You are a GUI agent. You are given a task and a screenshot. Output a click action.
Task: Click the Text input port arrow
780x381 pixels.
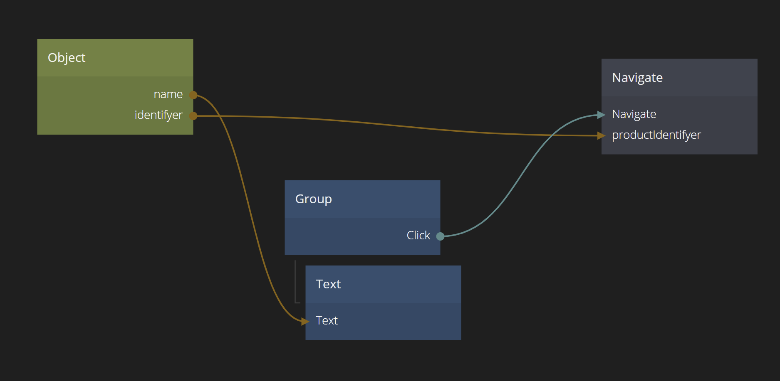pos(305,321)
